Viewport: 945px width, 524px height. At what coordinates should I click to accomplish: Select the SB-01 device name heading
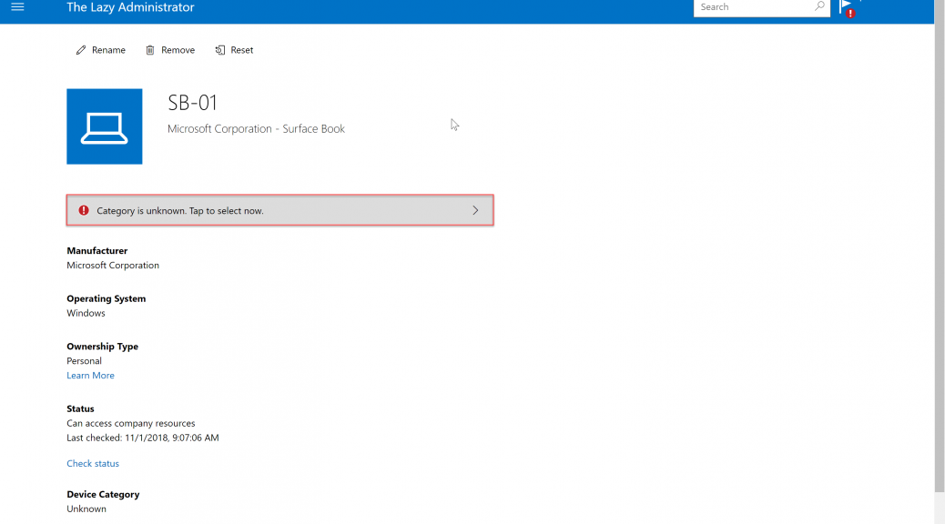[192, 103]
